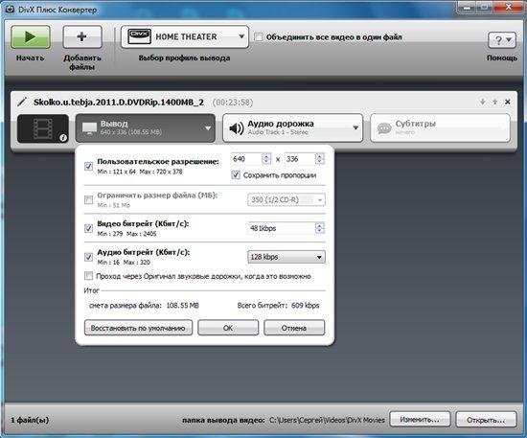This screenshot has height=438, width=527.
Task: Click the video bitrate field 481kbps
Action: pos(281,228)
